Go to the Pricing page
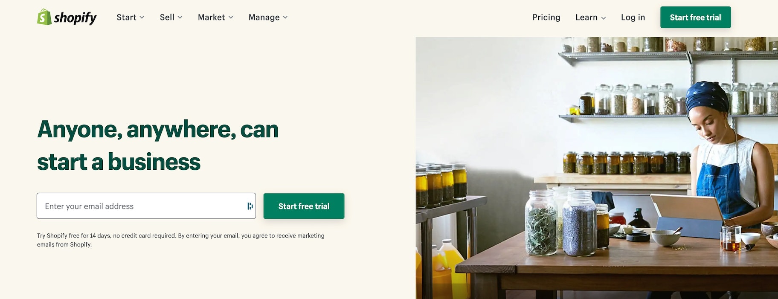 coord(546,17)
